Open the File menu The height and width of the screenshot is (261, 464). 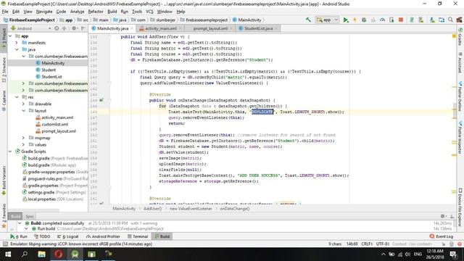coord(5,12)
